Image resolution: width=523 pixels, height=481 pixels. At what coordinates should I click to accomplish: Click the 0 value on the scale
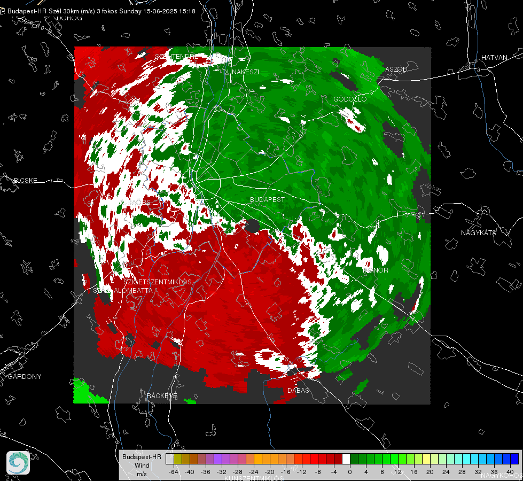[349, 472]
